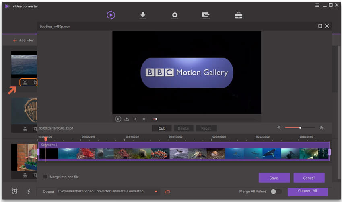Open the schedule alarm clock icon
Viewport: 342px width, 202px height.
[14, 191]
